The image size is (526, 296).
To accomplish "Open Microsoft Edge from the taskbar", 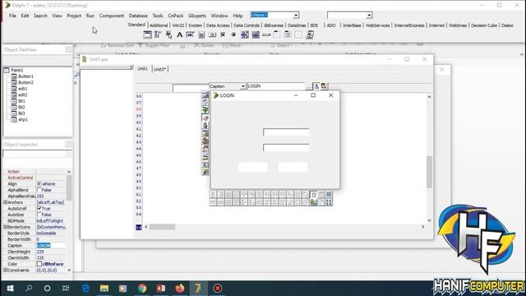I will pos(85,289).
